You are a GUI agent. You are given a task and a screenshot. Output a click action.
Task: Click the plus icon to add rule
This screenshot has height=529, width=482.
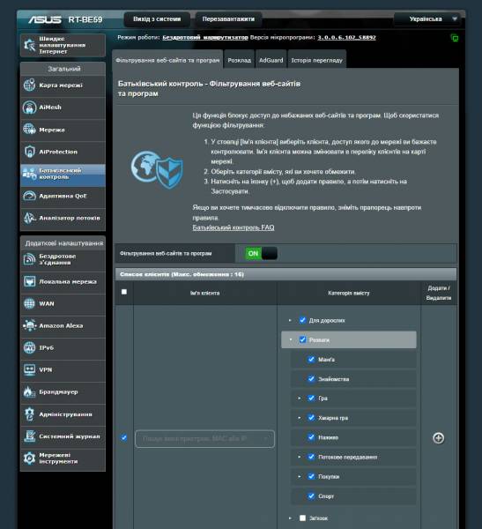(x=438, y=438)
